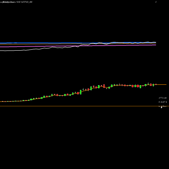169x169 pixels.
Task: Click the tallest green candle mid-chart
Action: click(81, 92)
